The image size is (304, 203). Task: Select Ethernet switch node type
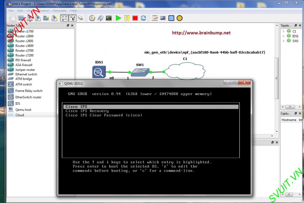click(x=26, y=74)
